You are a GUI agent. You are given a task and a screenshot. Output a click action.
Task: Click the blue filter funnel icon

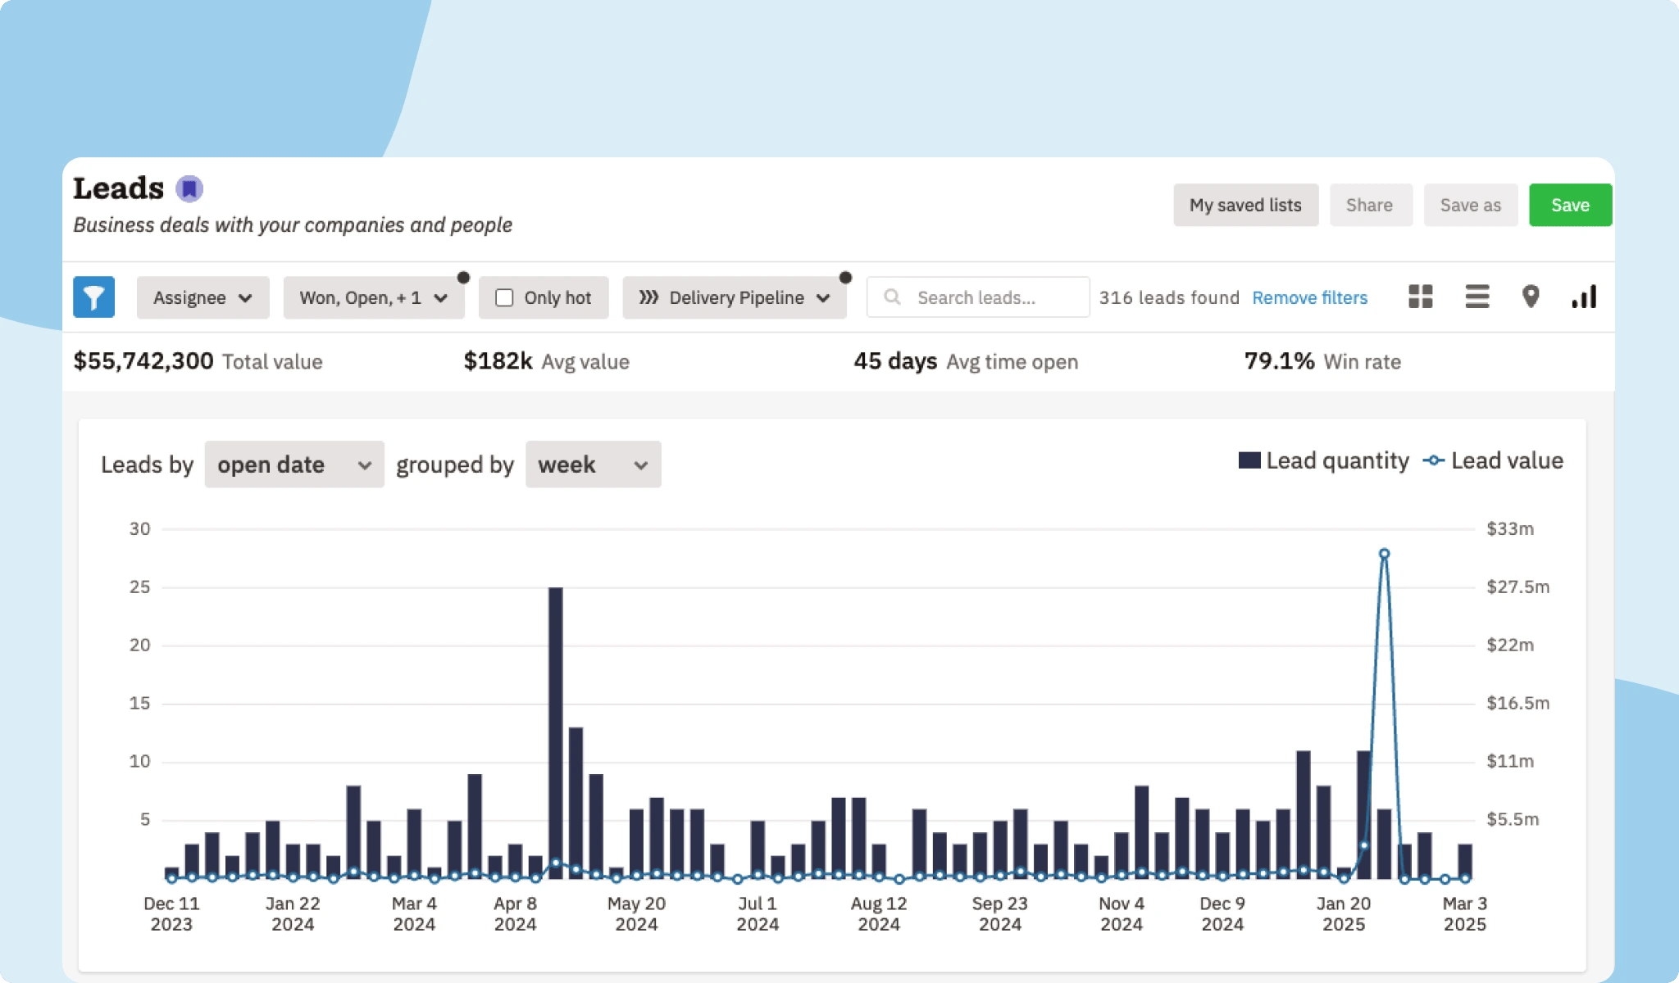[93, 297]
